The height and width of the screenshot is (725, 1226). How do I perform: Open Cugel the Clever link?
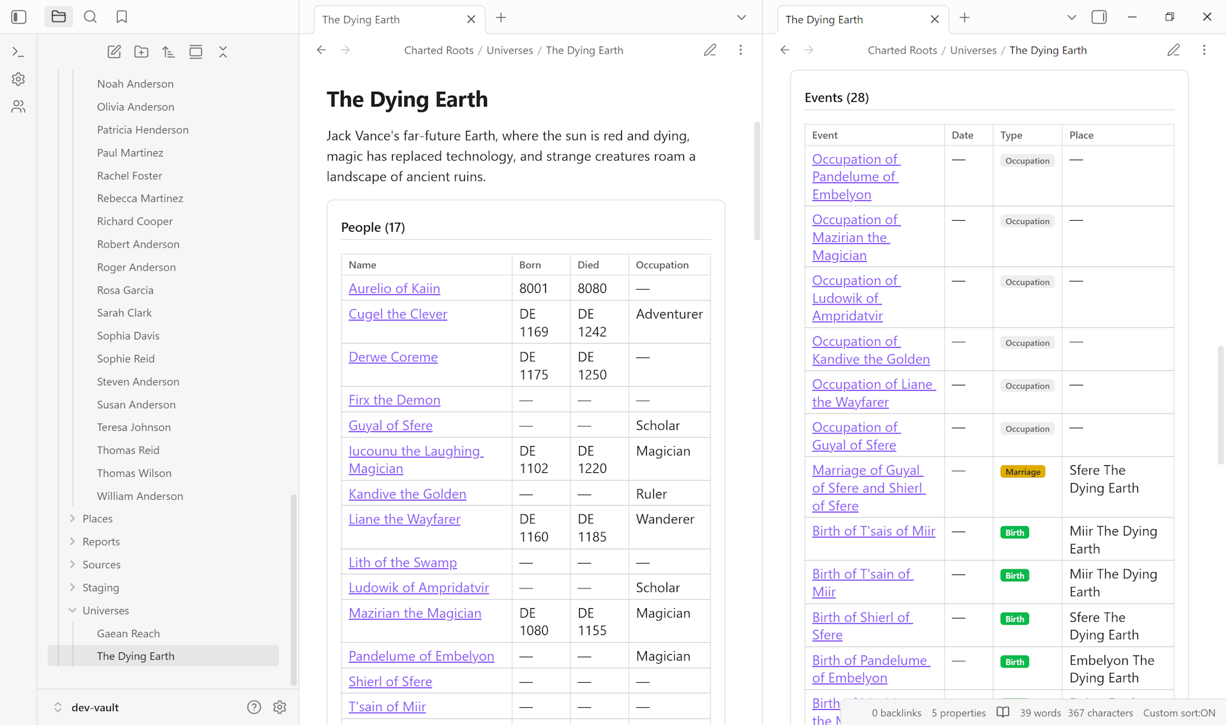(x=398, y=314)
